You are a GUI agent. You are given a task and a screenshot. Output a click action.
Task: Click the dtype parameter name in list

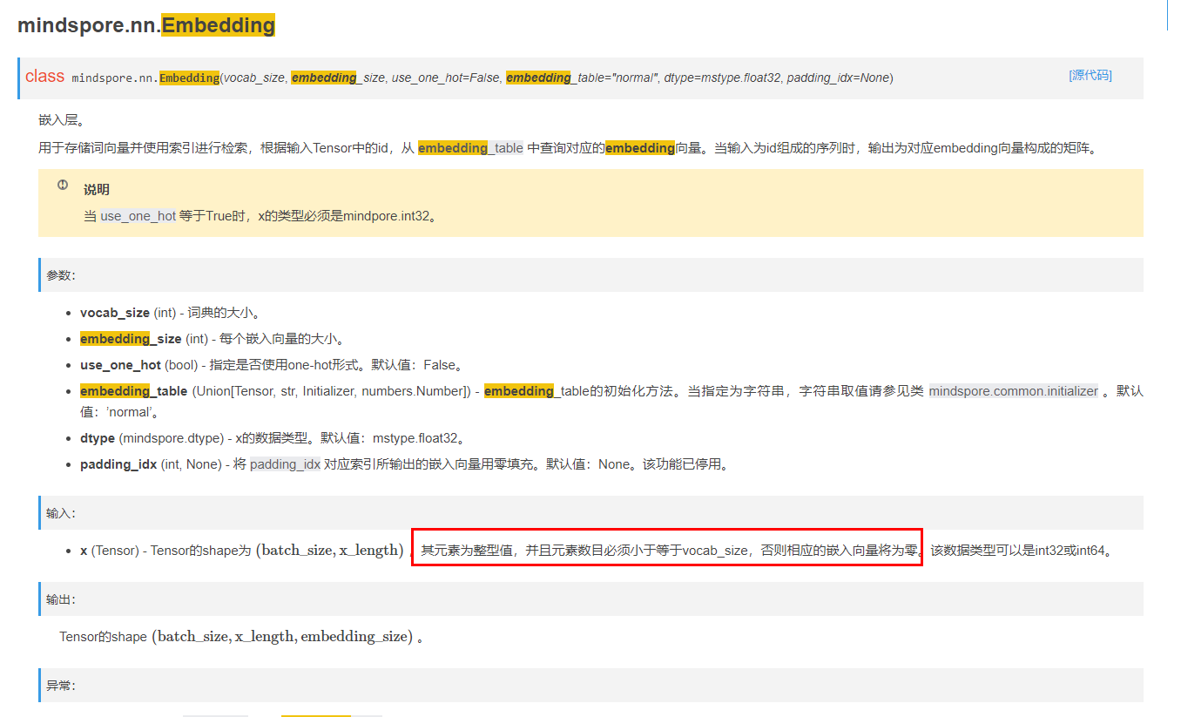98,438
